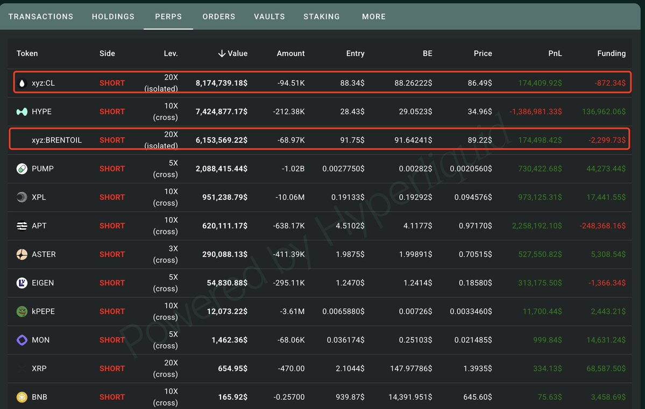Open the xyz:BRENTOIL token link
Viewport: 645px width, 409px height.
(56, 140)
